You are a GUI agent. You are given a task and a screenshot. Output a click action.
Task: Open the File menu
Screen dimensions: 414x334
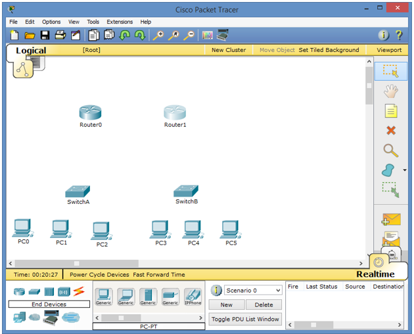13,22
